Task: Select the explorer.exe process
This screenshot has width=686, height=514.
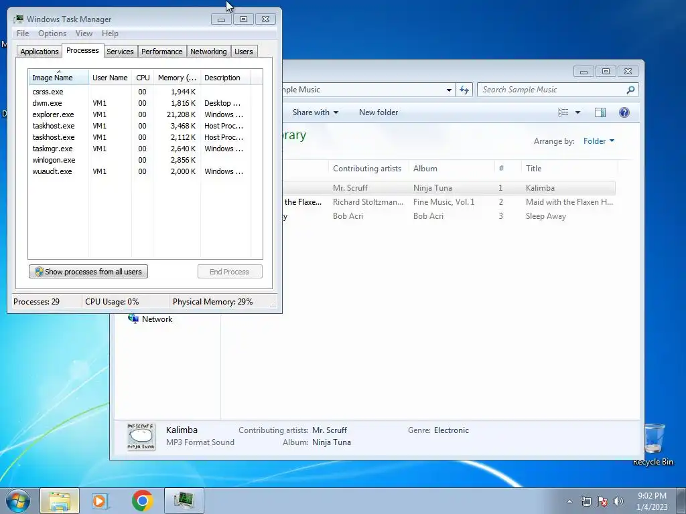Action: click(x=53, y=114)
